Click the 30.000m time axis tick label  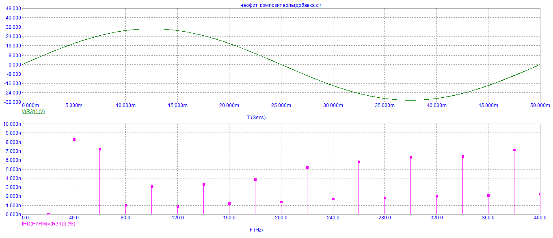(333, 105)
